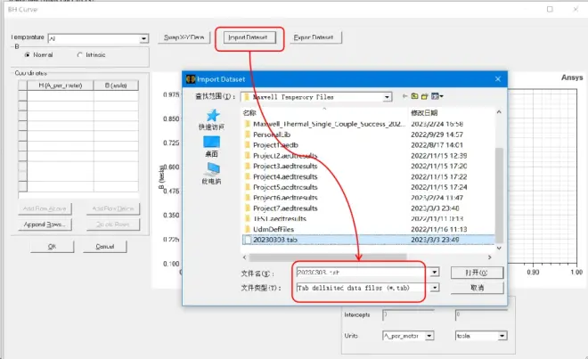
Task: Select Project4.aedtresults folder
Action: point(285,176)
